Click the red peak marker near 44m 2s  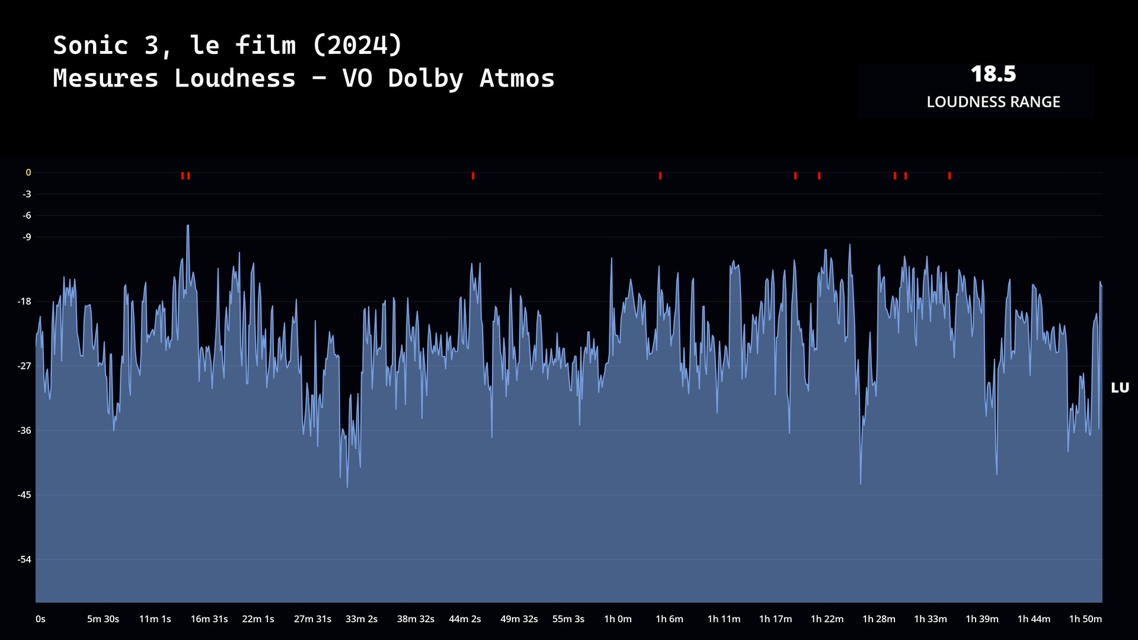point(472,175)
